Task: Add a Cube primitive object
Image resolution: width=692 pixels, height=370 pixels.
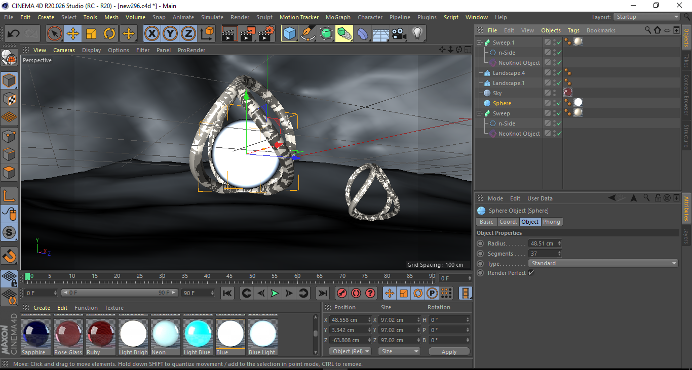Action: [290, 34]
